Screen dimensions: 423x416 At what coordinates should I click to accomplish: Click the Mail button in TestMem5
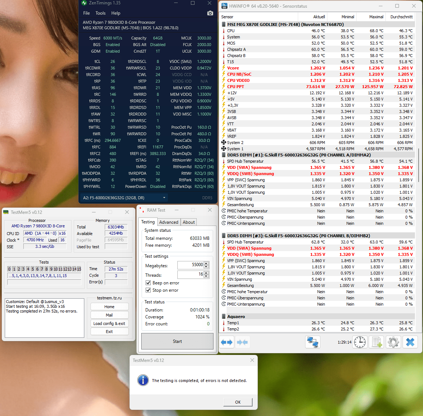point(109,315)
